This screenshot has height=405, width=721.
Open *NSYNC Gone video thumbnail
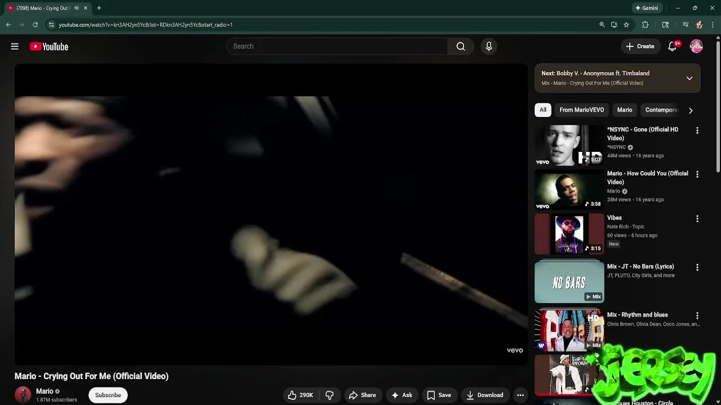click(569, 145)
